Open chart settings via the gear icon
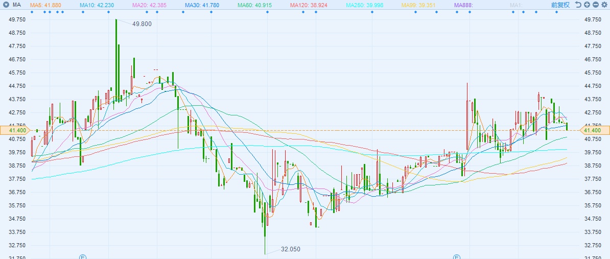Viewport: 610px width, 259px height. pos(604,5)
